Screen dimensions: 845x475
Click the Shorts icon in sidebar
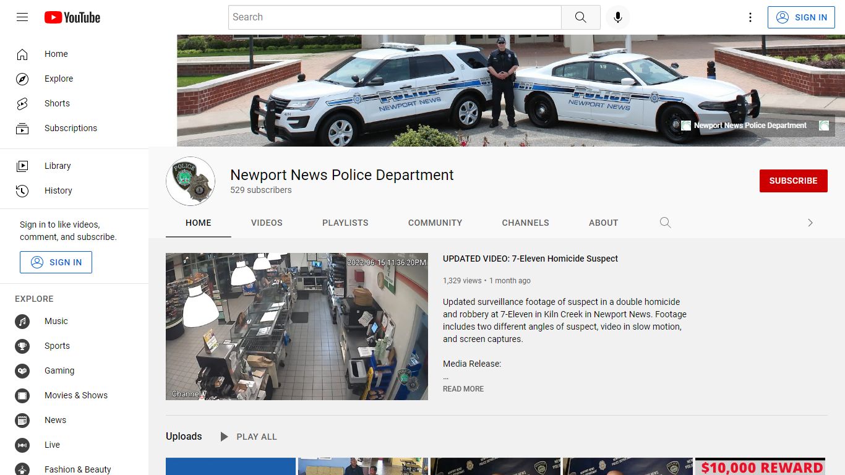tap(22, 103)
